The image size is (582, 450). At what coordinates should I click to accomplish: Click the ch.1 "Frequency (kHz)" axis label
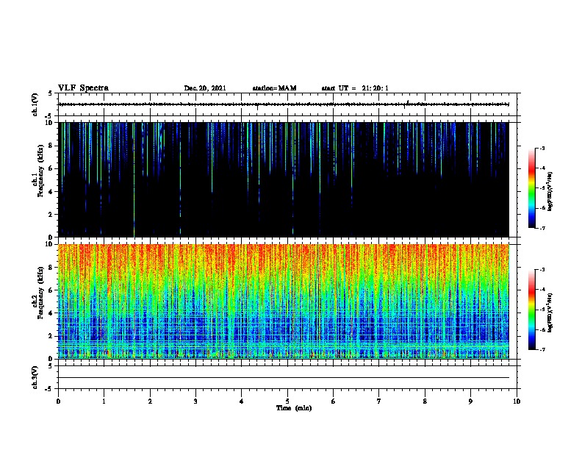[40, 171]
